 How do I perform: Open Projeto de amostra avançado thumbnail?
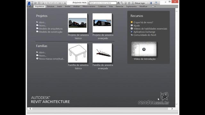click(x=102, y=23)
